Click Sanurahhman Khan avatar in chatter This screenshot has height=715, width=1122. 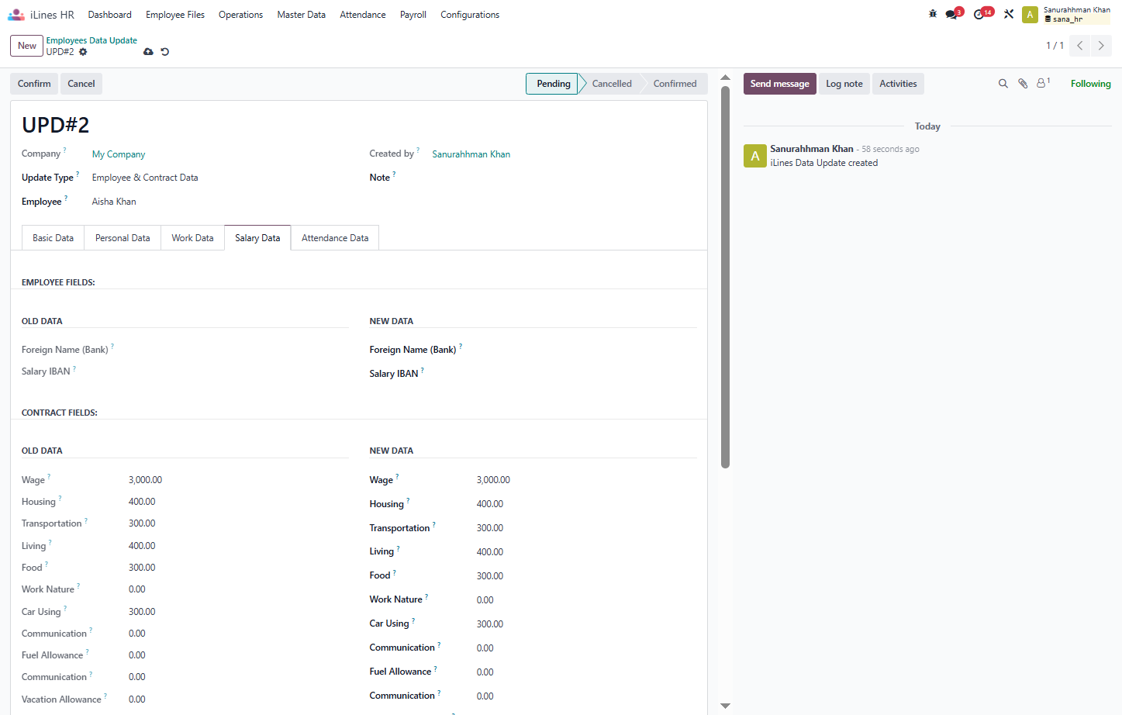pyautogui.click(x=754, y=156)
